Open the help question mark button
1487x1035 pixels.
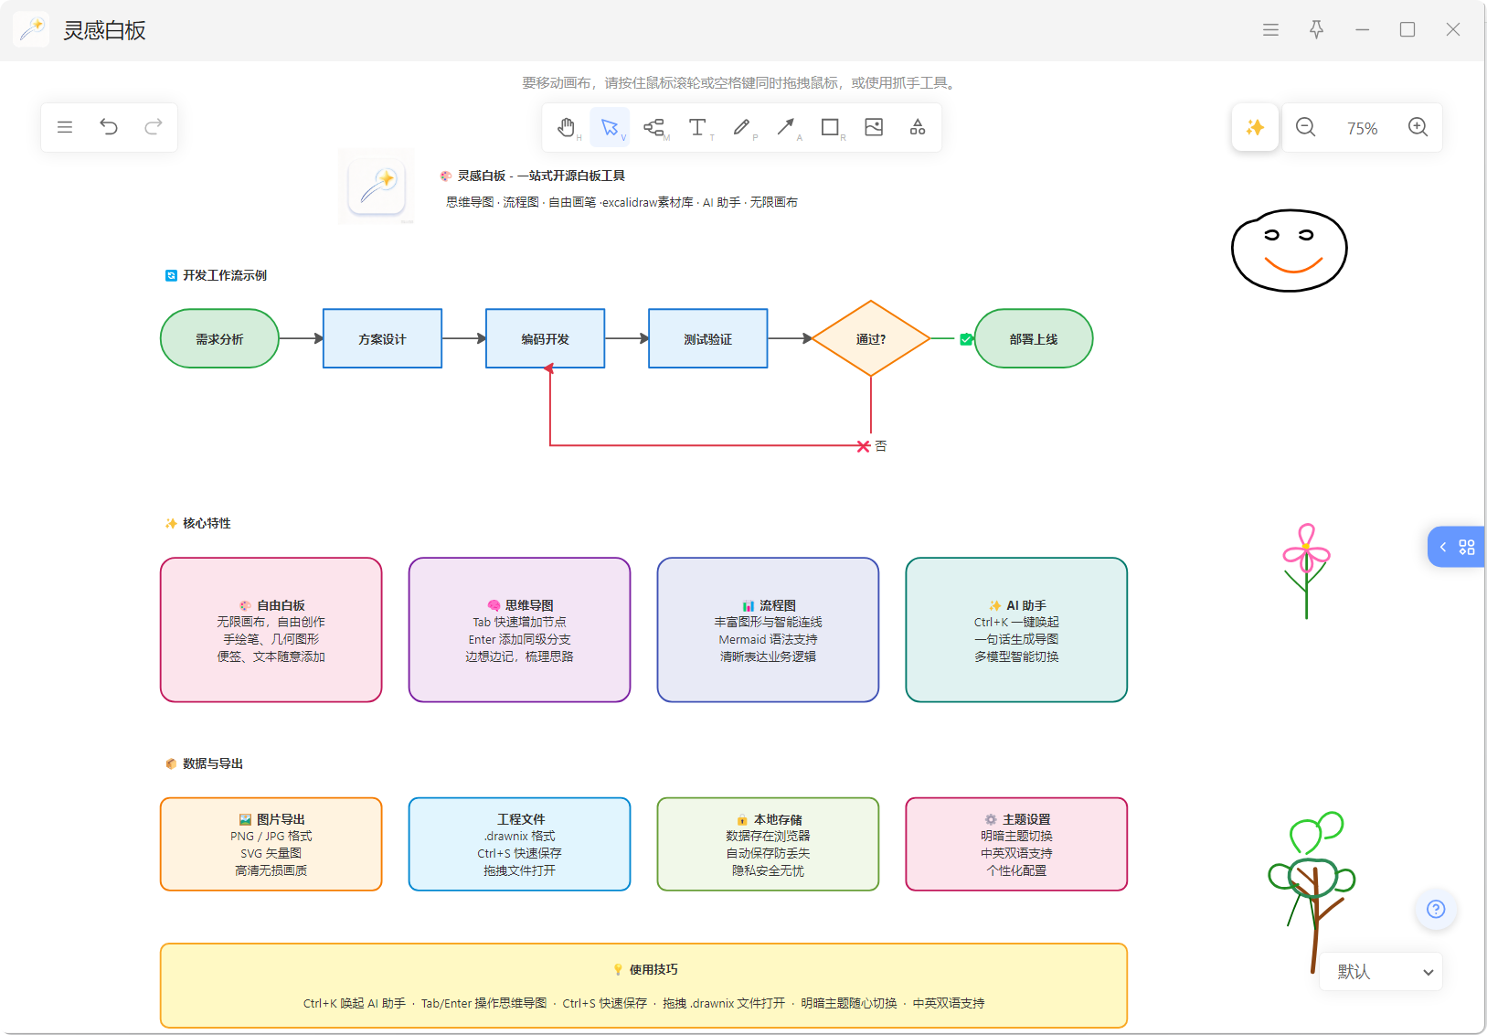tap(1436, 909)
